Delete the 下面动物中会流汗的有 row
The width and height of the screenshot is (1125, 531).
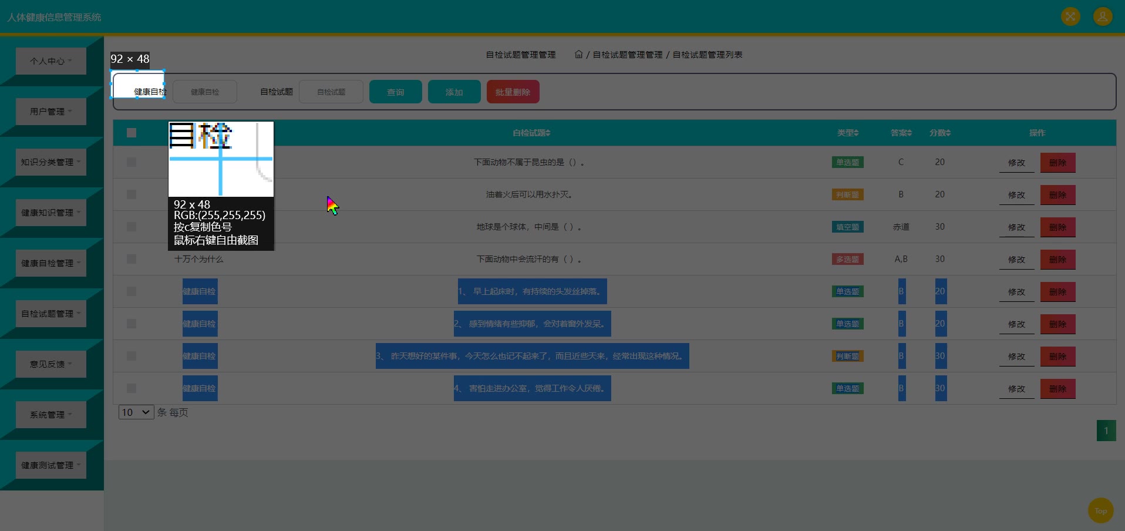coord(1058,260)
